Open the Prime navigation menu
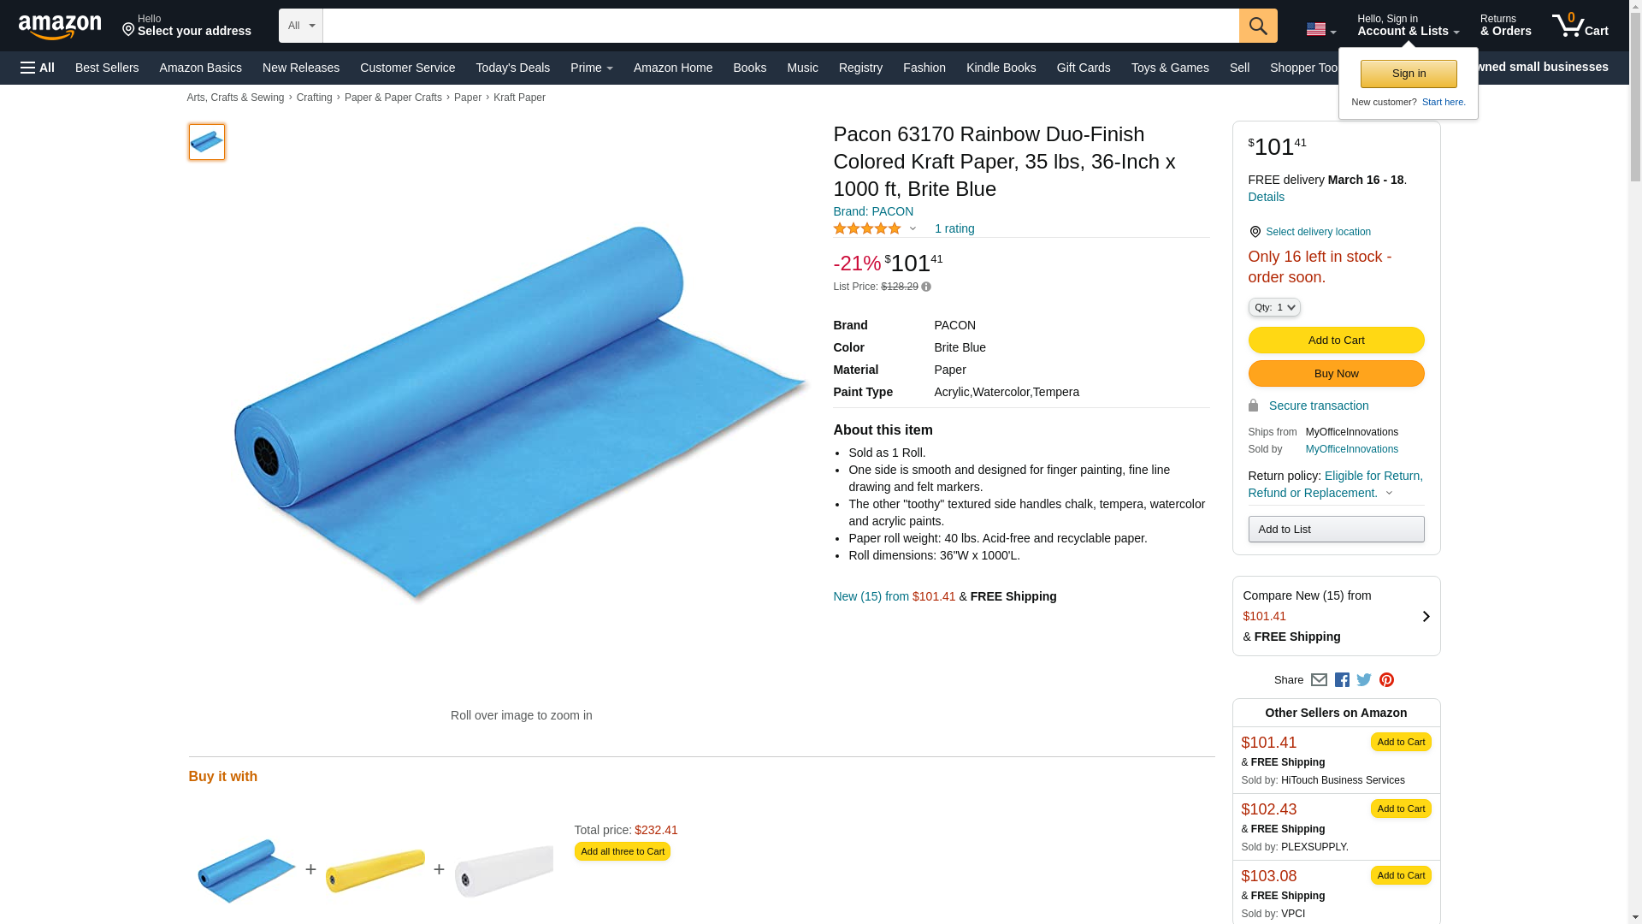1642x924 pixels. pyautogui.click(x=591, y=68)
